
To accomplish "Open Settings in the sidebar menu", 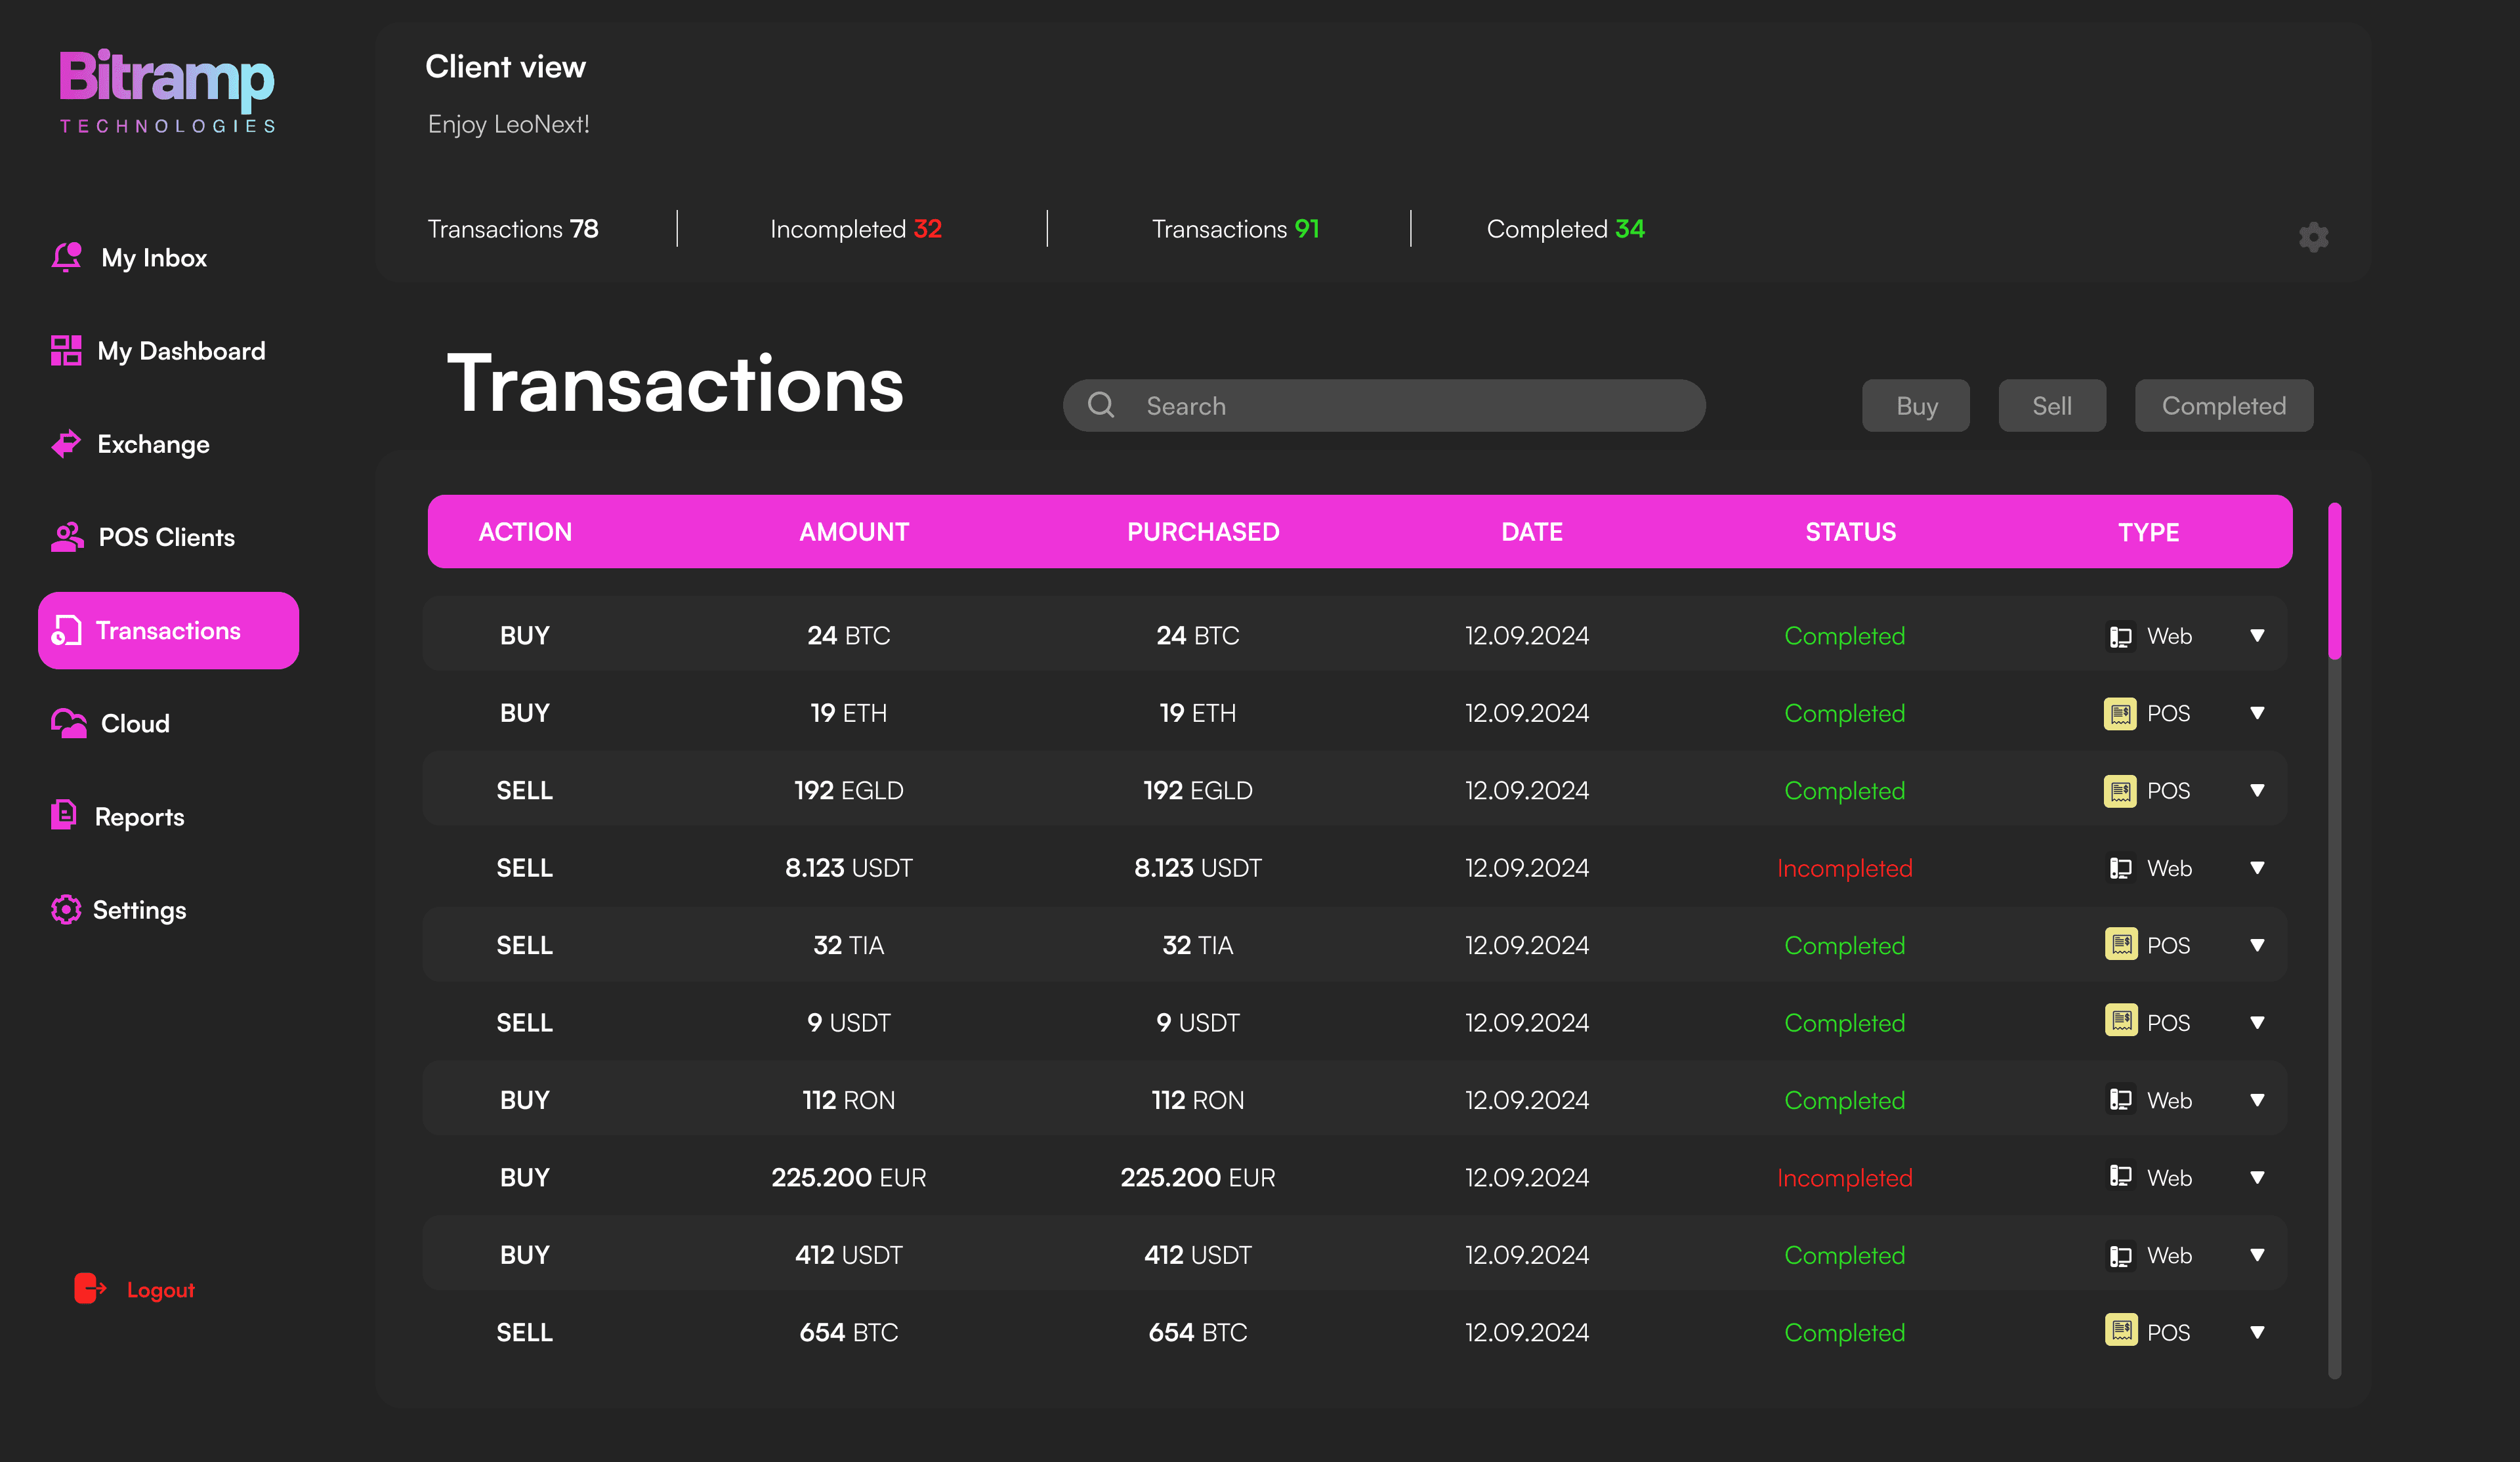I will coord(139,910).
